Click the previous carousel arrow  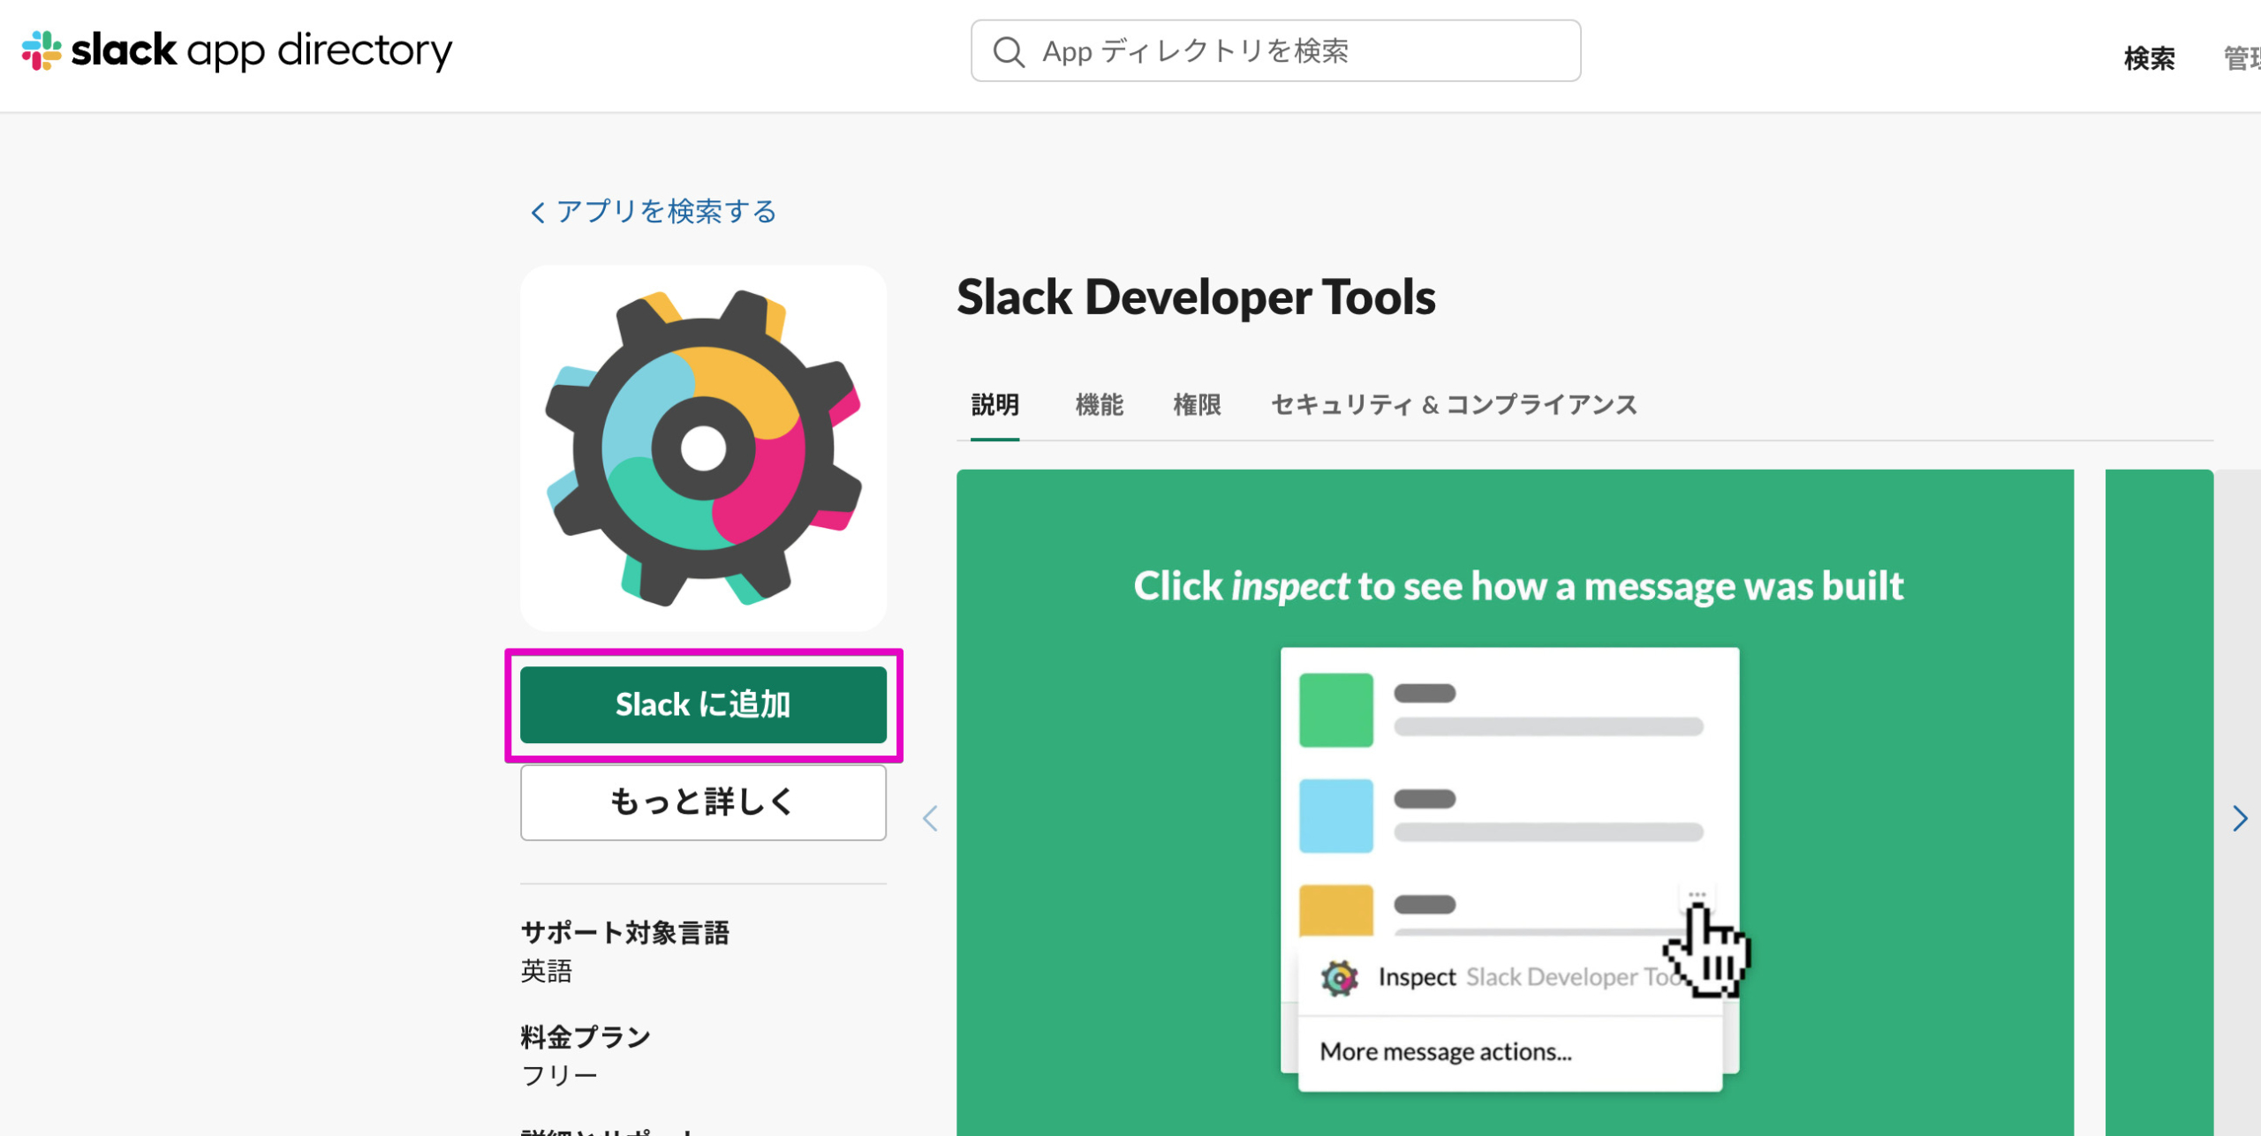pyautogui.click(x=930, y=818)
